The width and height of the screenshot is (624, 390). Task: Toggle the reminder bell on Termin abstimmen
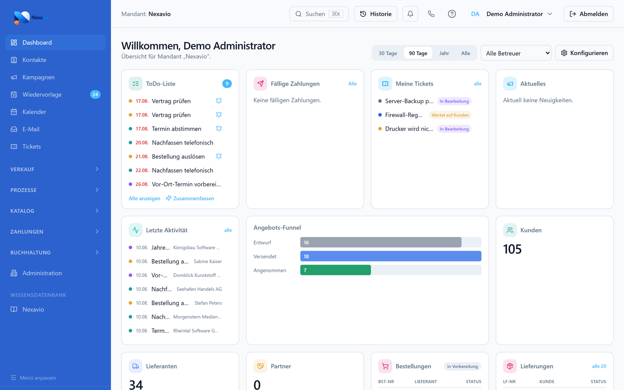pos(219,128)
